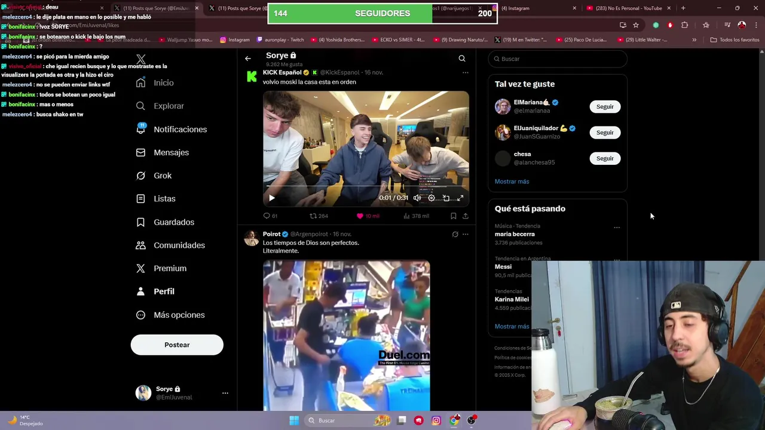Switch to the Instagram browser tab

click(x=535, y=8)
